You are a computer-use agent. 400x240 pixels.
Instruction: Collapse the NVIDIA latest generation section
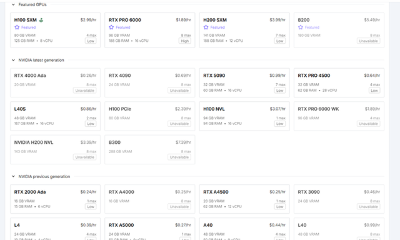pyautogui.click(x=13, y=60)
